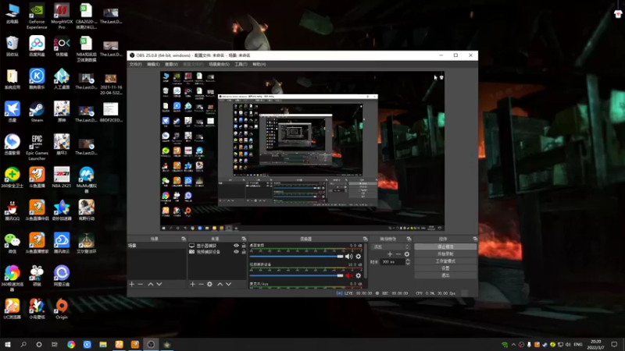Select UC browser desktop icon
Screen dimensions: 625x351
pyautogui.click(x=12, y=309)
